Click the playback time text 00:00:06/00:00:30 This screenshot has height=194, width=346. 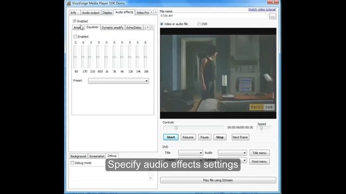pos(240,127)
